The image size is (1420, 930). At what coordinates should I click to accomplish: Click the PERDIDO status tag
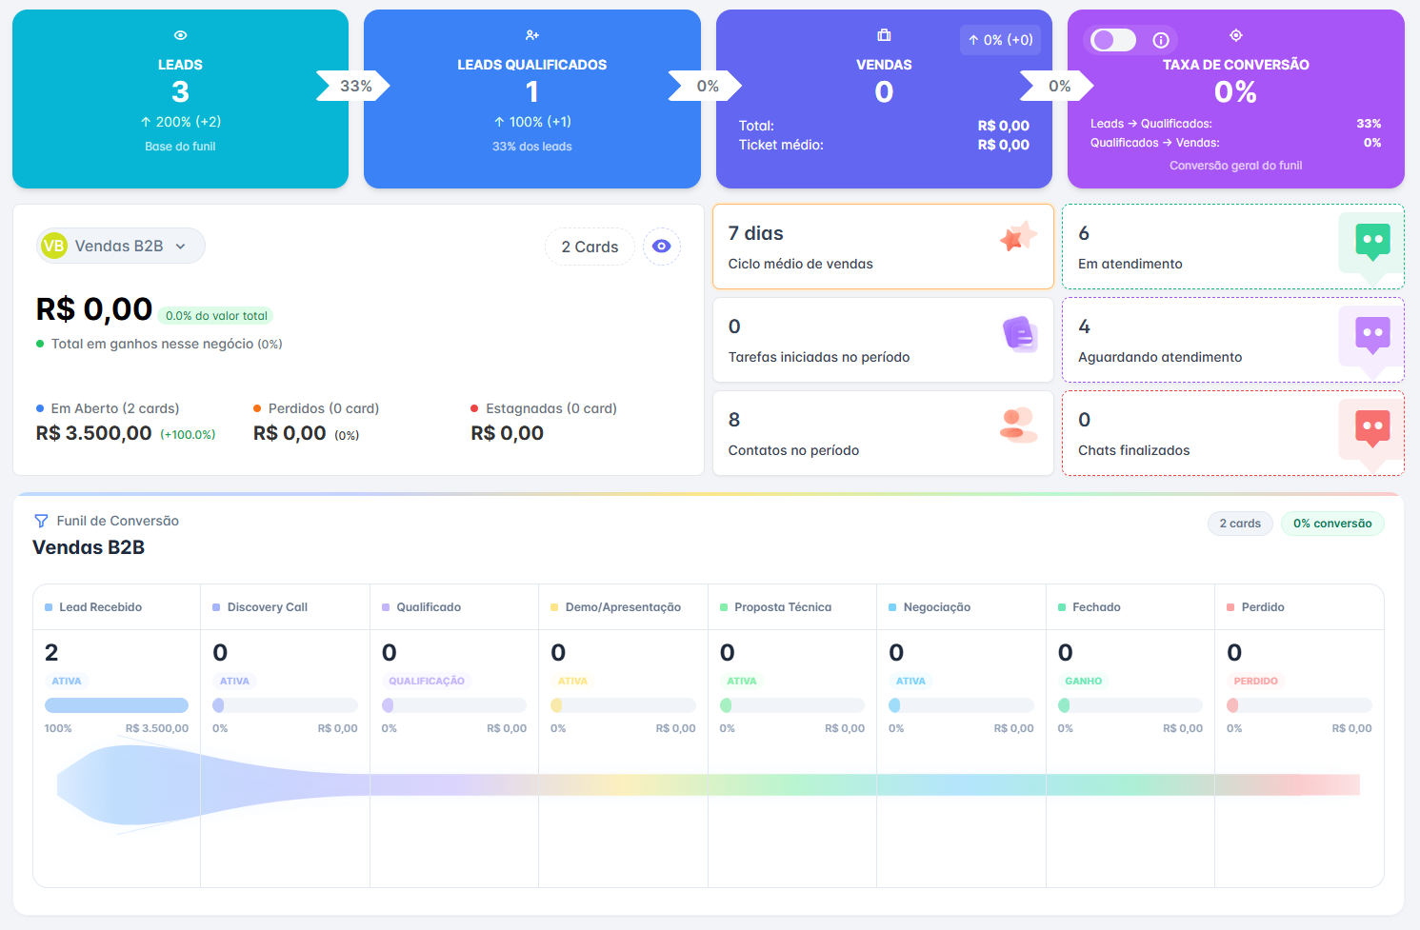(1255, 681)
